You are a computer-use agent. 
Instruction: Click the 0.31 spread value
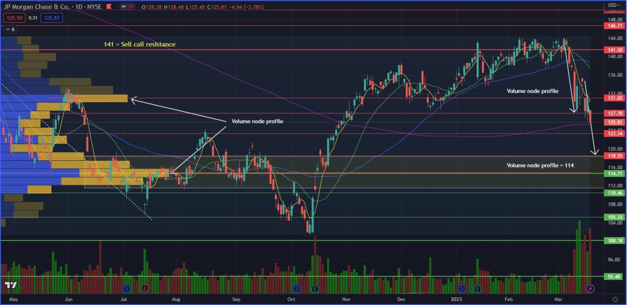point(32,18)
